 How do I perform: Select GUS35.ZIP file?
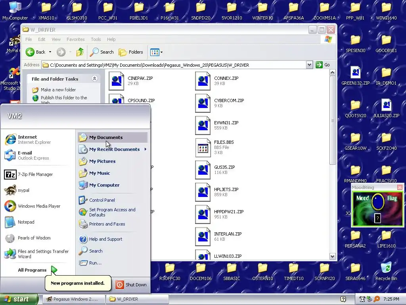point(215,170)
